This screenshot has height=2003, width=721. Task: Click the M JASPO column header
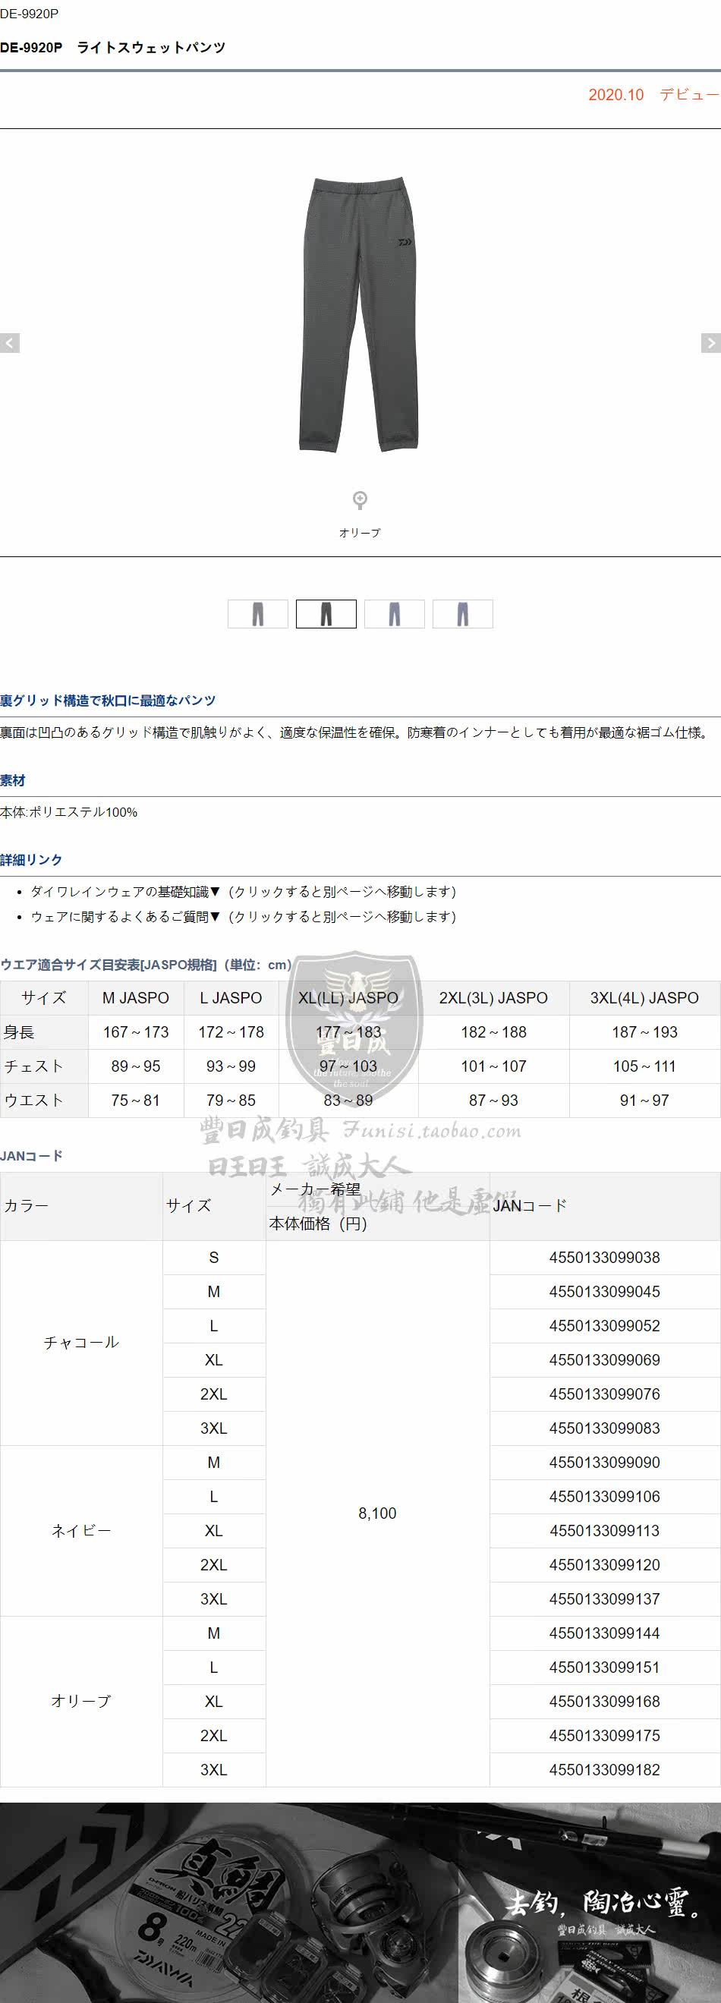click(136, 998)
